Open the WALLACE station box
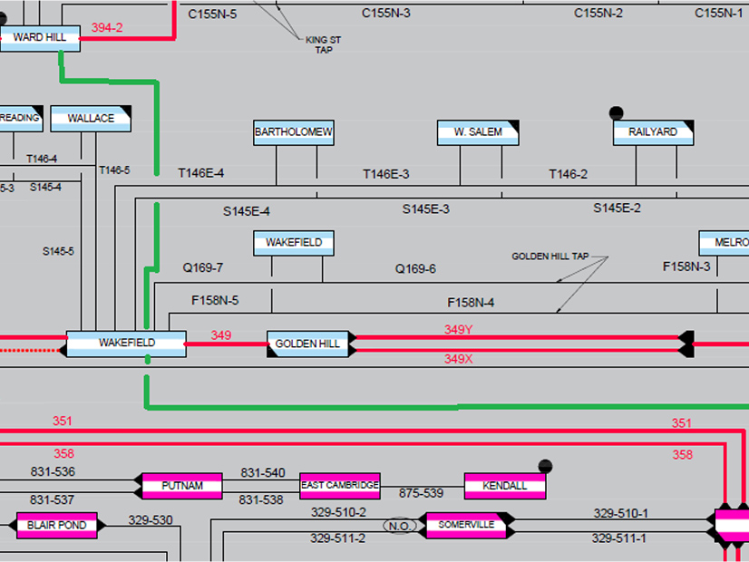Image resolution: width=749 pixels, height=562 pixels. [x=91, y=119]
